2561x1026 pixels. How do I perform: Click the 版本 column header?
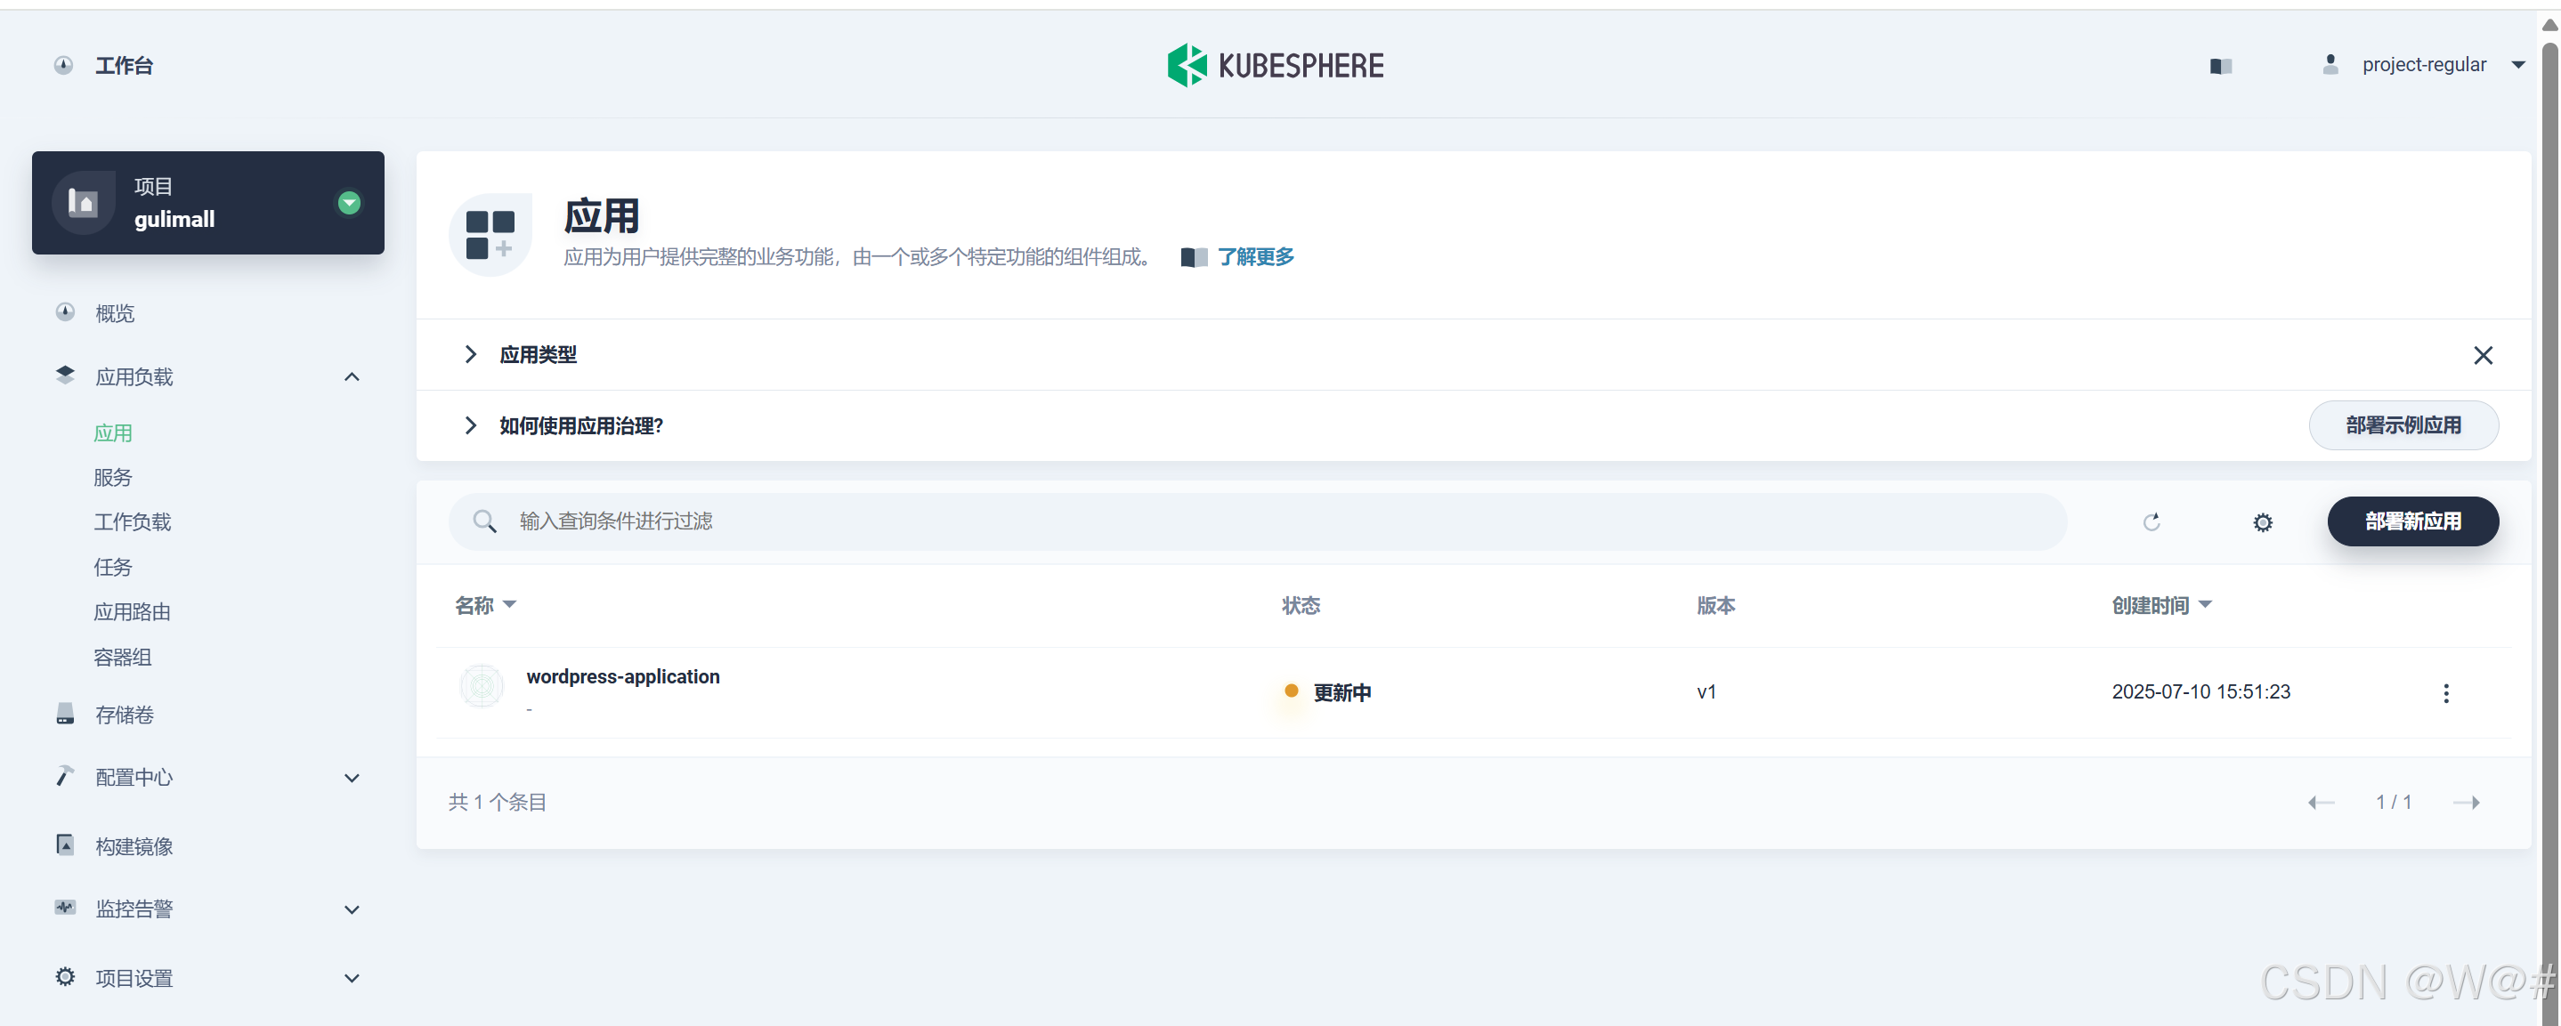[1715, 605]
